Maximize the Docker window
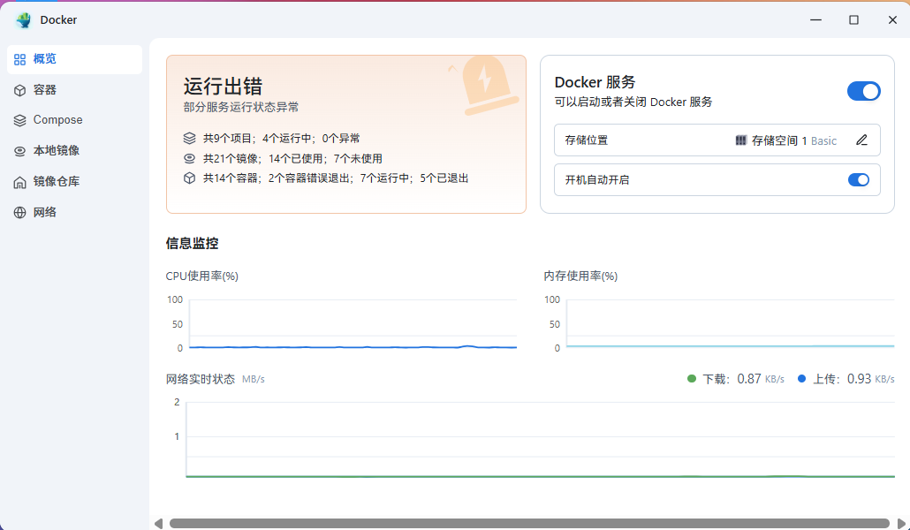 [x=853, y=19]
